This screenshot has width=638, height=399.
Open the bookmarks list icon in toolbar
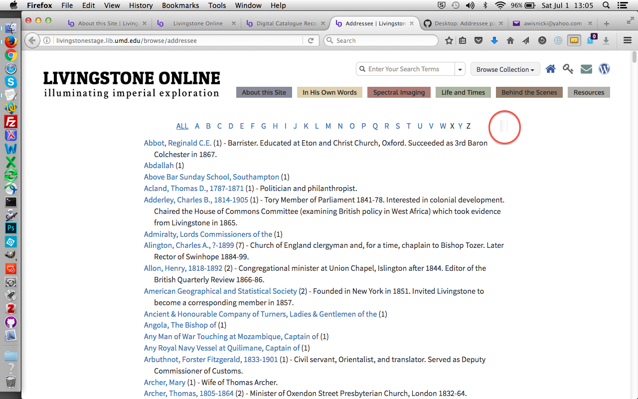pyautogui.click(x=463, y=40)
